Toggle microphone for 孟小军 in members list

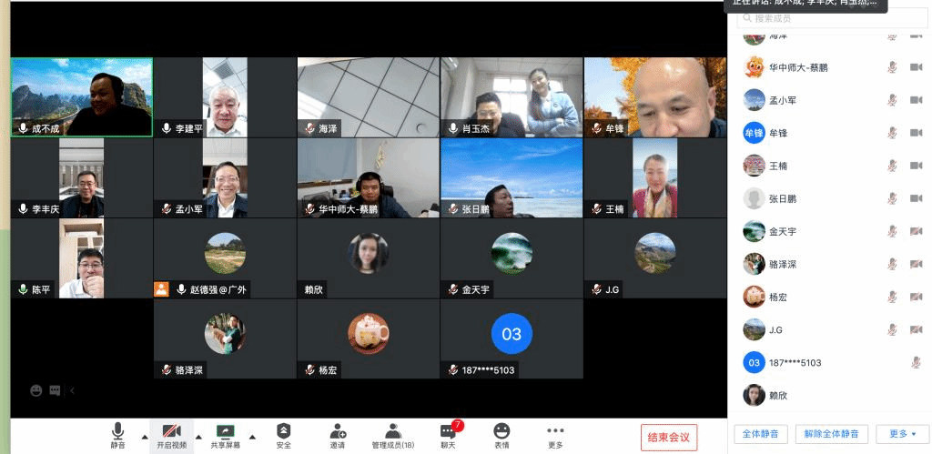pos(893,100)
